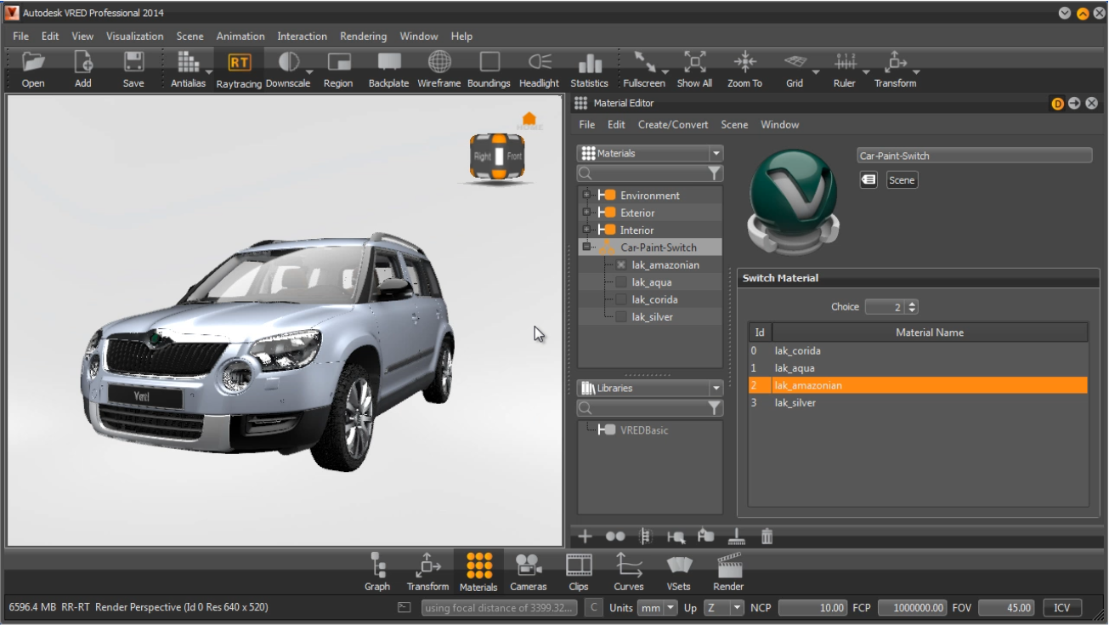Click the filter icon in Materials search
Image resolution: width=1109 pixels, height=625 pixels.
point(715,173)
